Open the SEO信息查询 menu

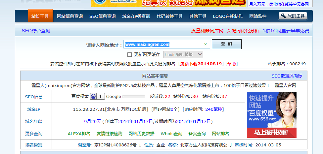[102, 16]
